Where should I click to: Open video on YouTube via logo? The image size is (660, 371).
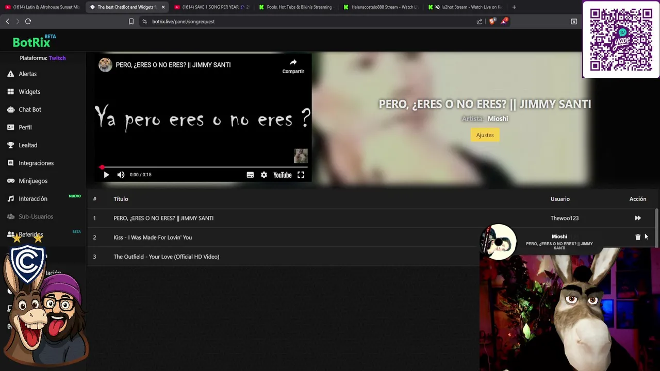[283, 175]
